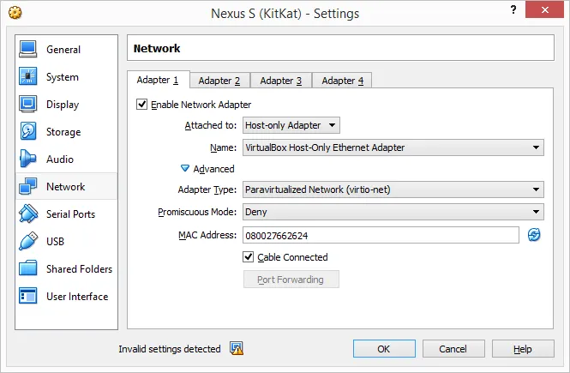Click invalid settings warning icon
Image resolution: width=570 pixels, height=373 pixels.
[x=237, y=348]
